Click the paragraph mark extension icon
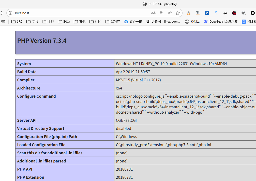Screen dimensions: 256x181 pos(198,13)
